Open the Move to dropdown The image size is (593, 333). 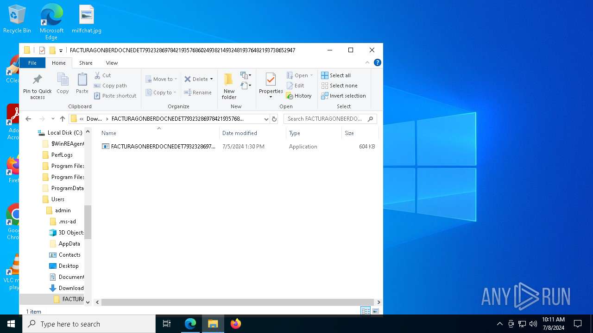pyautogui.click(x=161, y=79)
